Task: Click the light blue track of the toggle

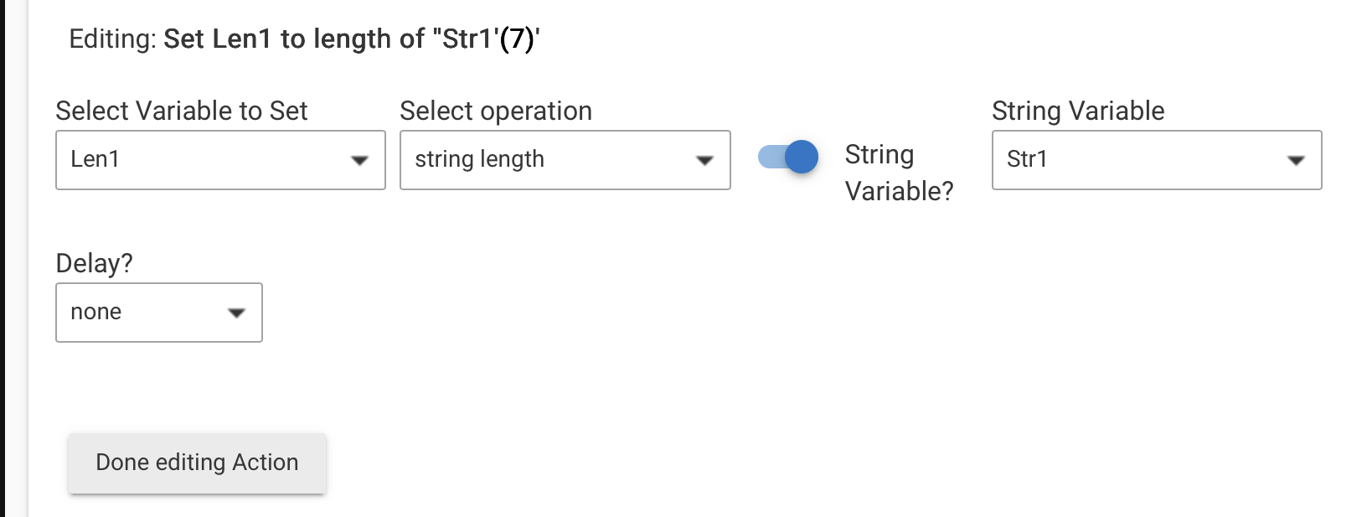Action: point(769,157)
